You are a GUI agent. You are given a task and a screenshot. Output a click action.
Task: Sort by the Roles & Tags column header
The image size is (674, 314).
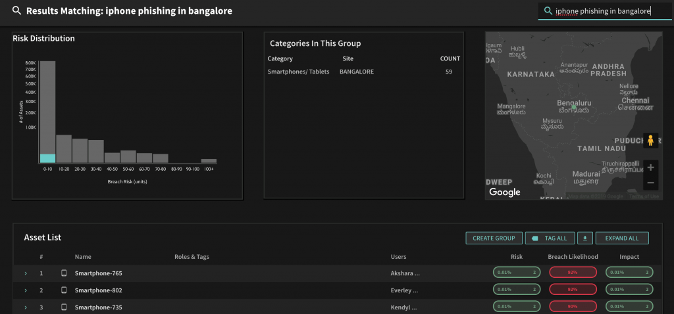(192, 257)
